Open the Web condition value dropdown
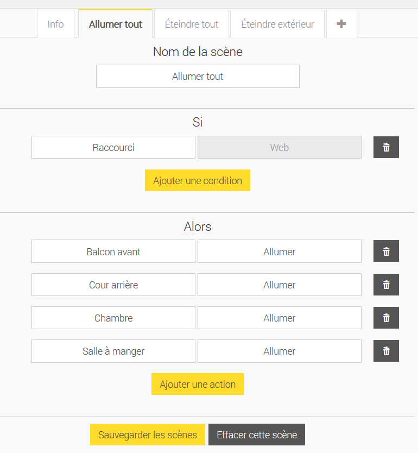 (279, 147)
